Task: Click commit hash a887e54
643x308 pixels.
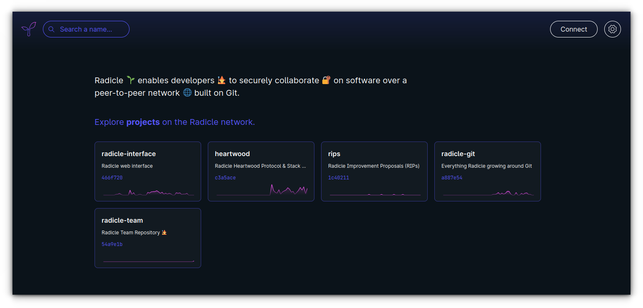Action: coord(452,178)
